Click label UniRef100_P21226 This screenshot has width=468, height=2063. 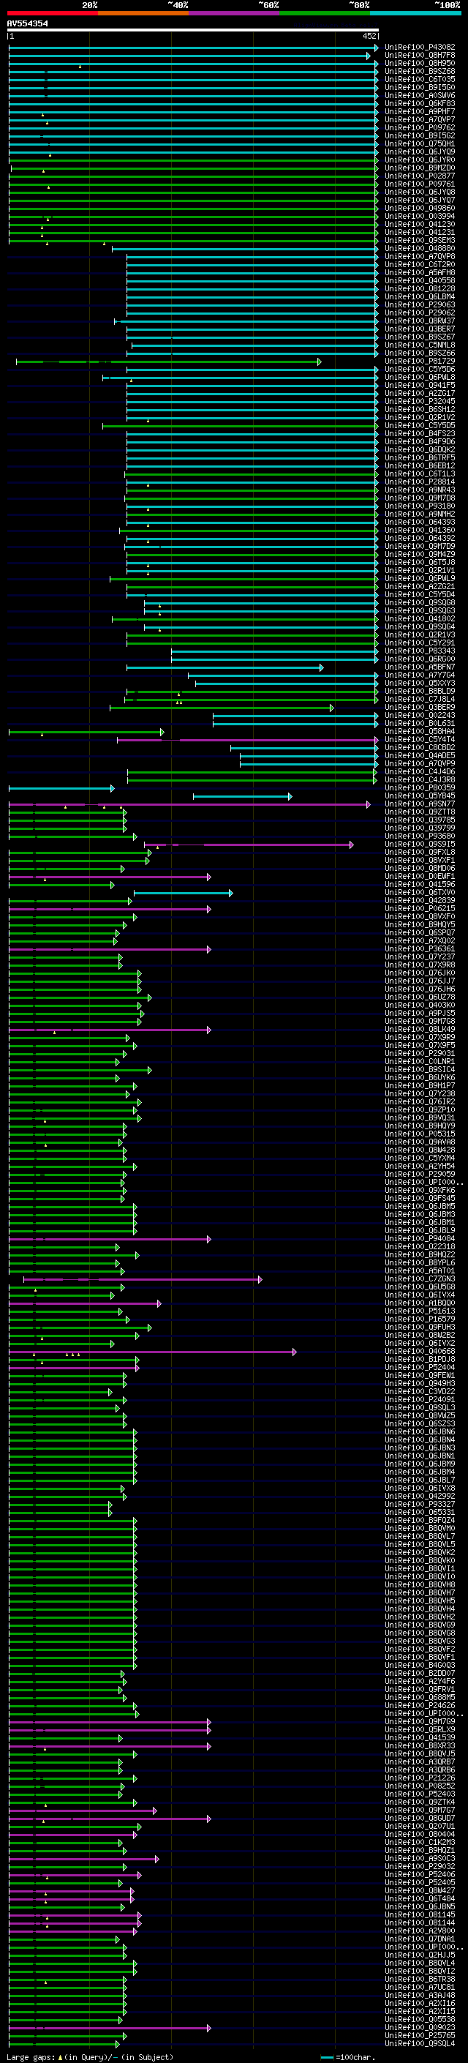click(x=420, y=1778)
